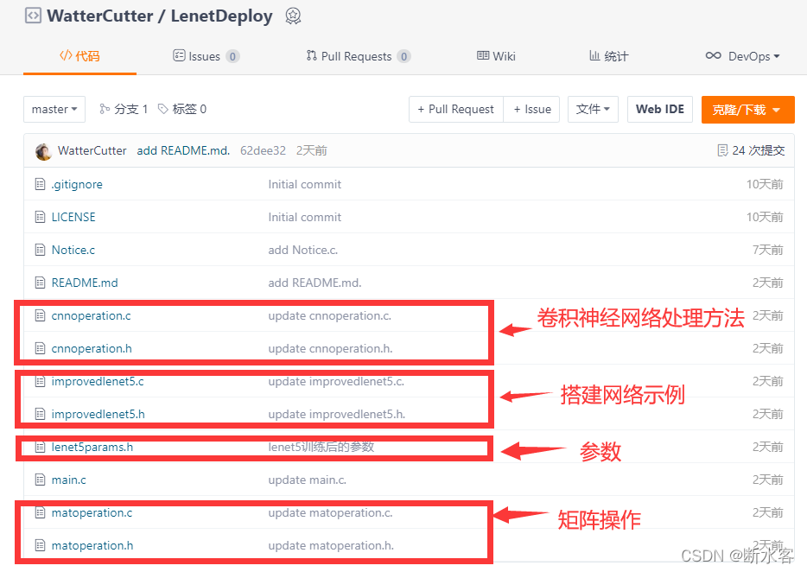
Task: Click the file icon for LICENSE
Action: click(x=40, y=217)
